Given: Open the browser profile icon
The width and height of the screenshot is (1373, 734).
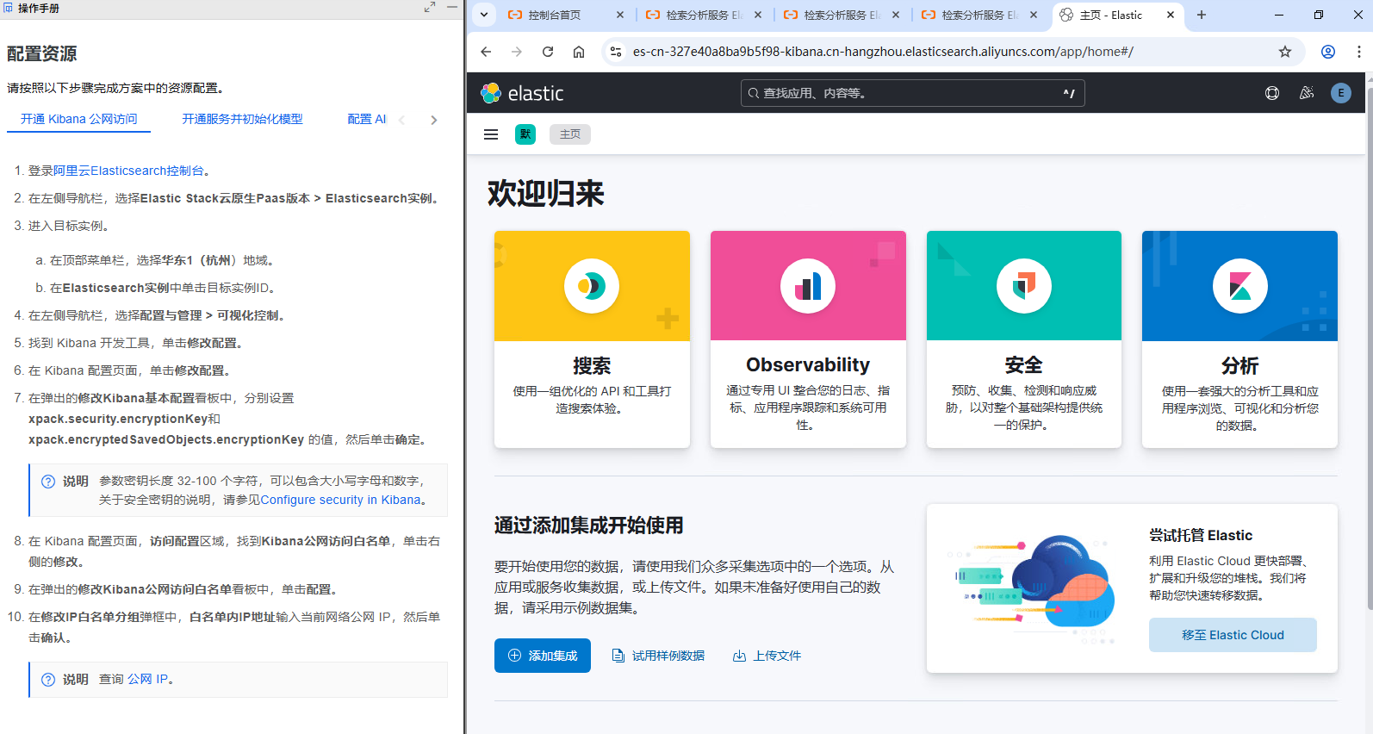Looking at the screenshot, I should click(x=1328, y=52).
